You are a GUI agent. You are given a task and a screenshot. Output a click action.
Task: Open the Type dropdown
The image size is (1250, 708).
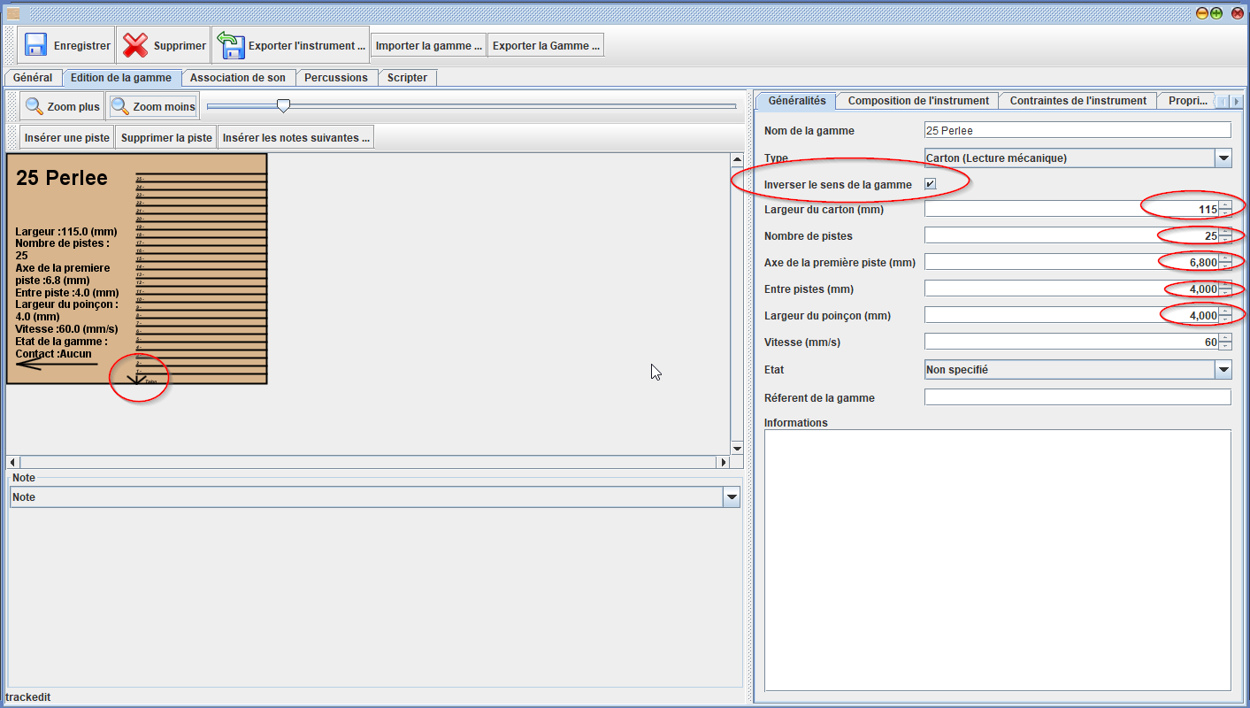tap(1223, 158)
